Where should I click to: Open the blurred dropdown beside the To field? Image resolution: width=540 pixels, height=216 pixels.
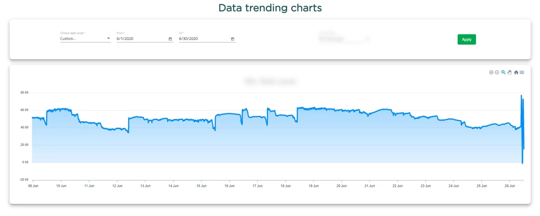[x=344, y=39]
